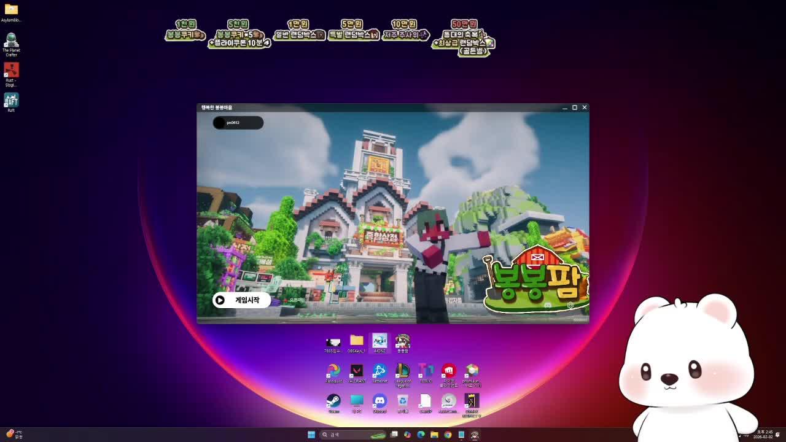Launch the Discord desktop shortcut
The image size is (786, 442).
pyautogui.click(x=379, y=403)
